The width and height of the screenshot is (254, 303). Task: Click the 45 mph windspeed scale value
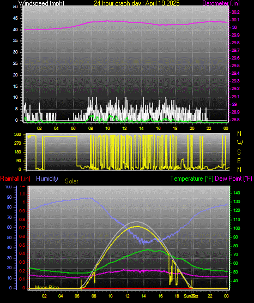click(15, 19)
